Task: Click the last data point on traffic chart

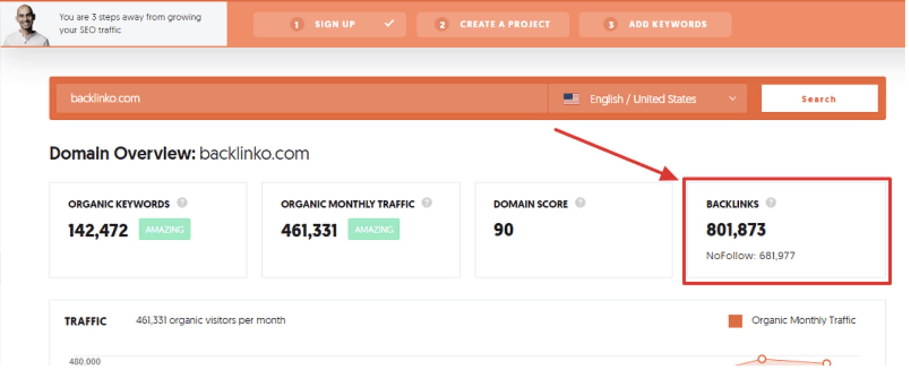Action: (826, 363)
